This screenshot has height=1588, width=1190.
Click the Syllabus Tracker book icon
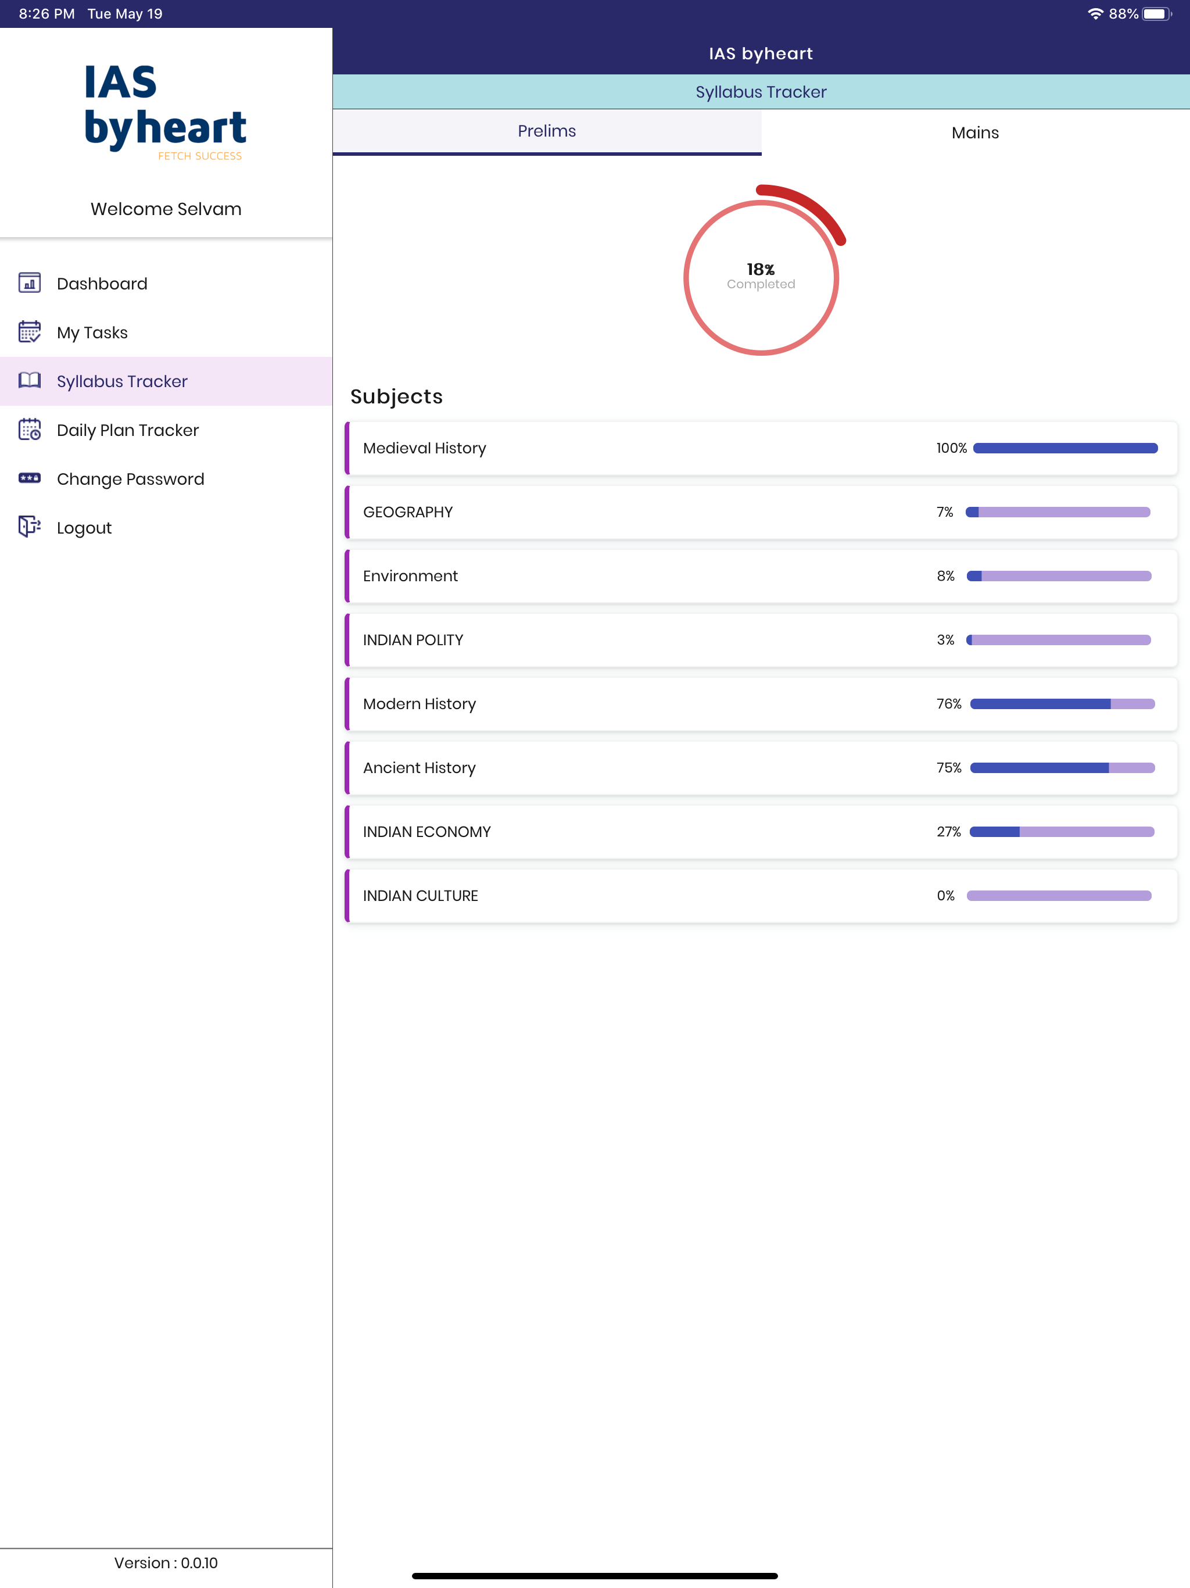[x=30, y=381]
